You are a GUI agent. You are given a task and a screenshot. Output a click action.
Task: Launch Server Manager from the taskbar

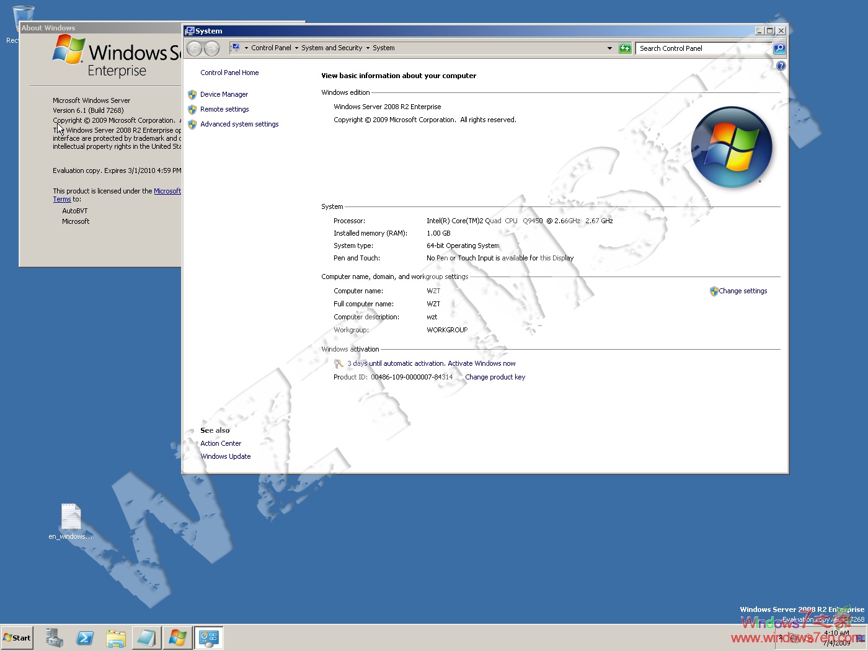click(x=54, y=637)
